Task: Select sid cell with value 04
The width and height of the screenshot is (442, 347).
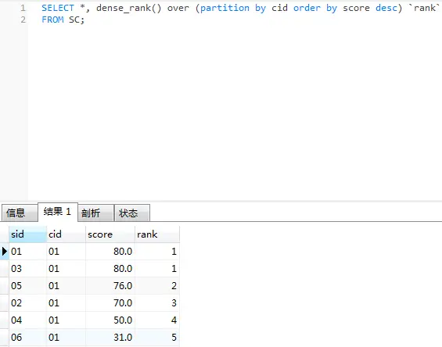Action: click(27, 320)
